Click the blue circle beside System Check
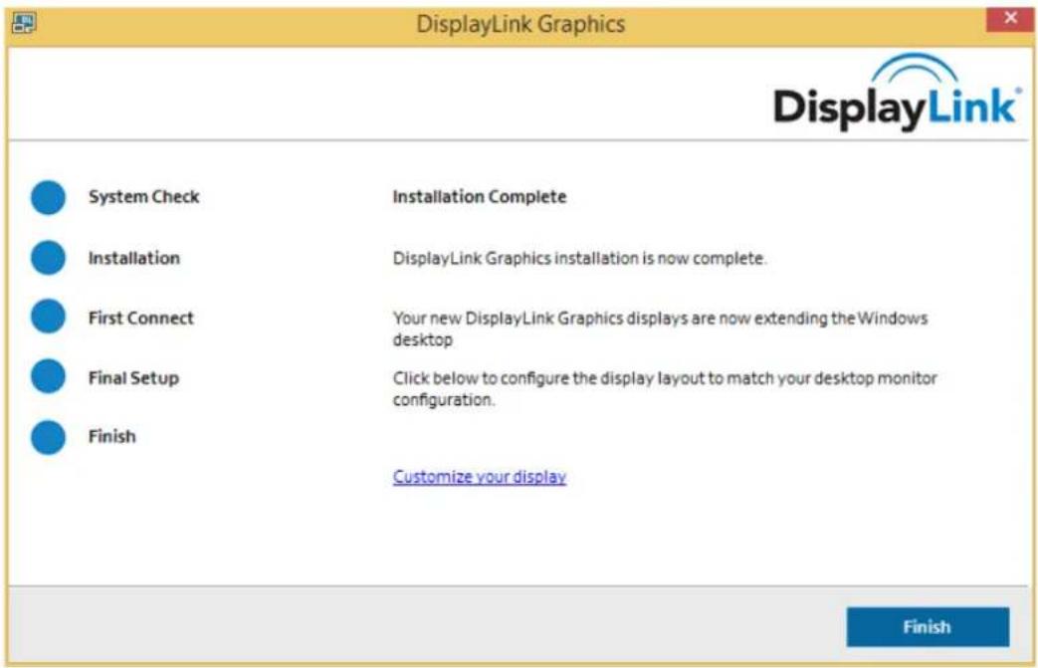 point(49,197)
